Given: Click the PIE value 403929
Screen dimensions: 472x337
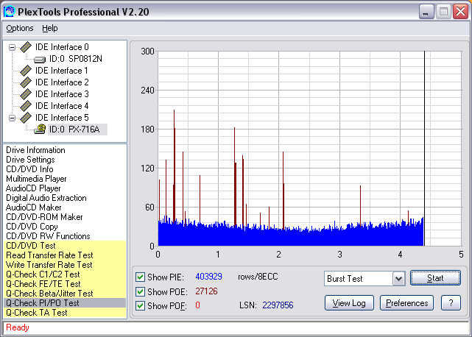Looking at the screenshot, I should click(x=208, y=277).
